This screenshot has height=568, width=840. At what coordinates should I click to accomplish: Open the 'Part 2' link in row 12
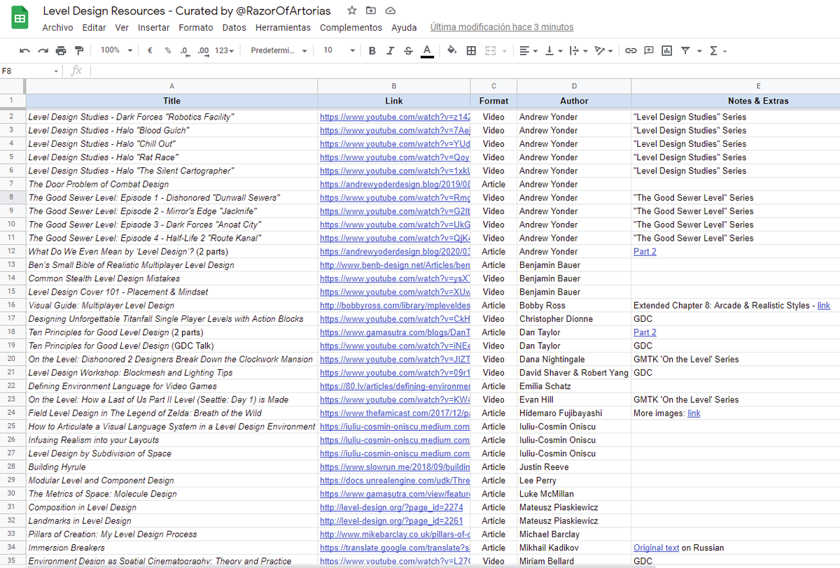click(x=645, y=252)
